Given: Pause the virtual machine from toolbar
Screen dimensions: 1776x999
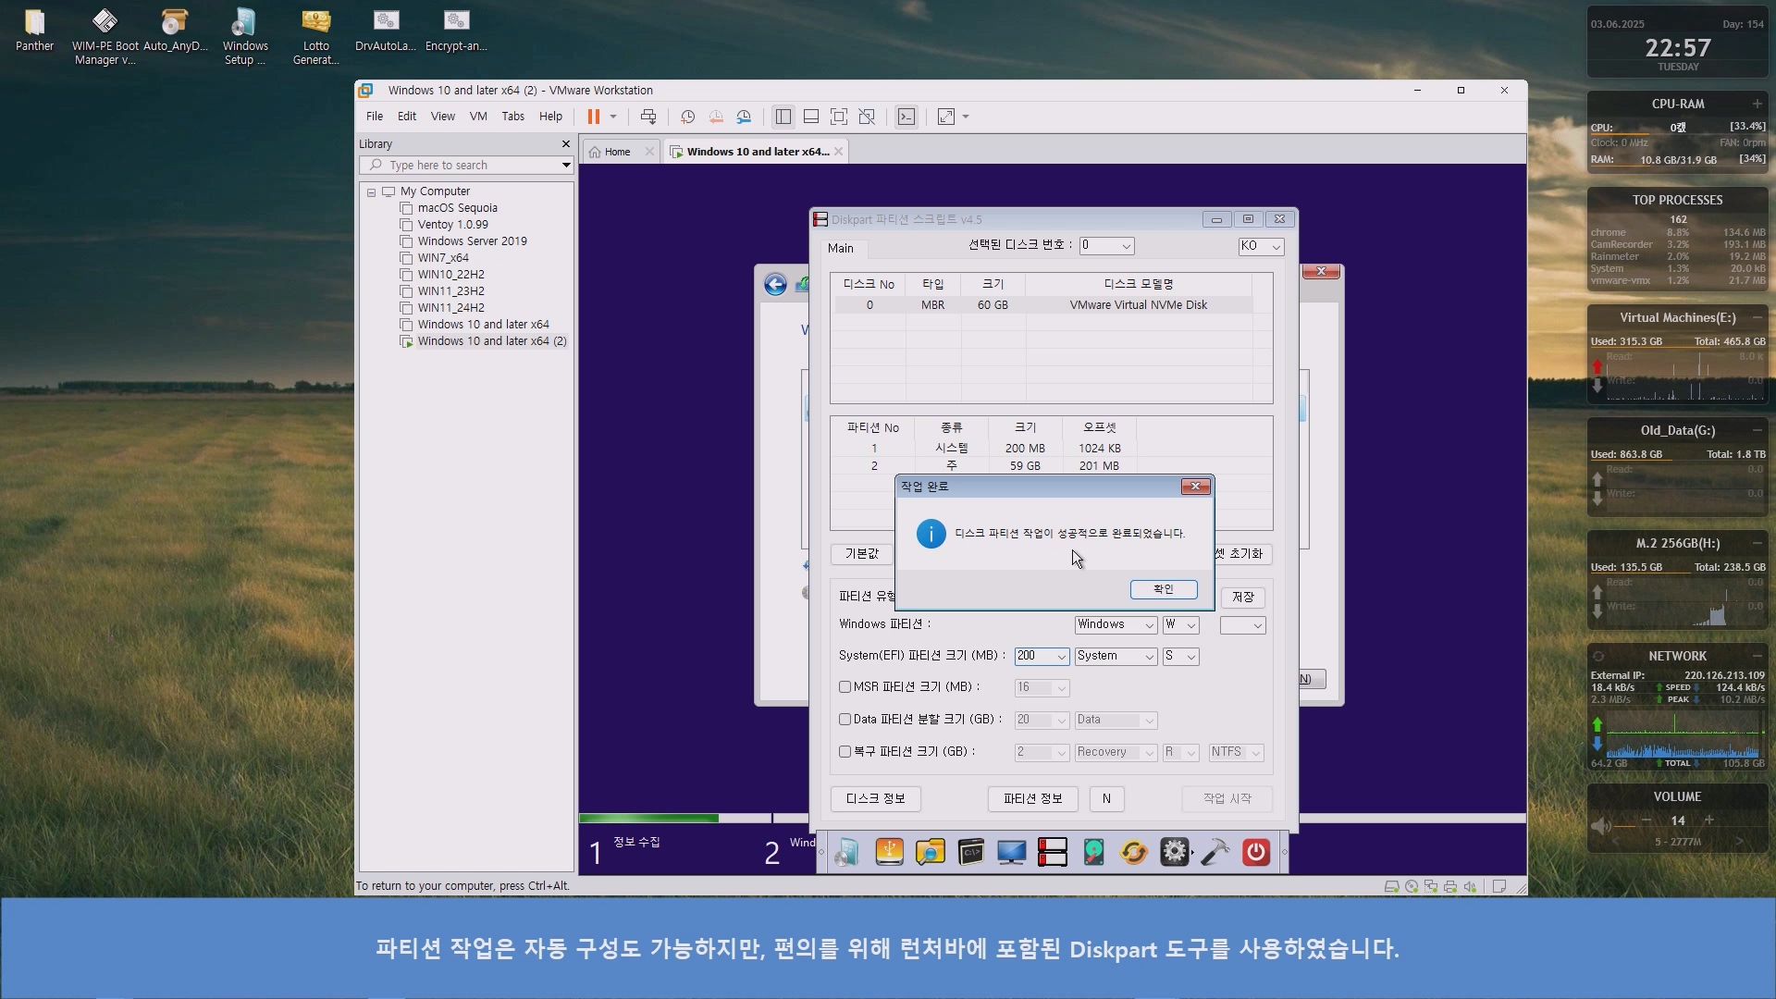Looking at the screenshot, I should point(593,117).
